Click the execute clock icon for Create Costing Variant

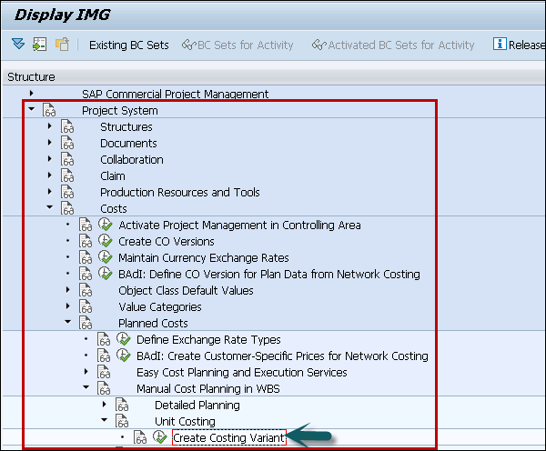point(160,438)
